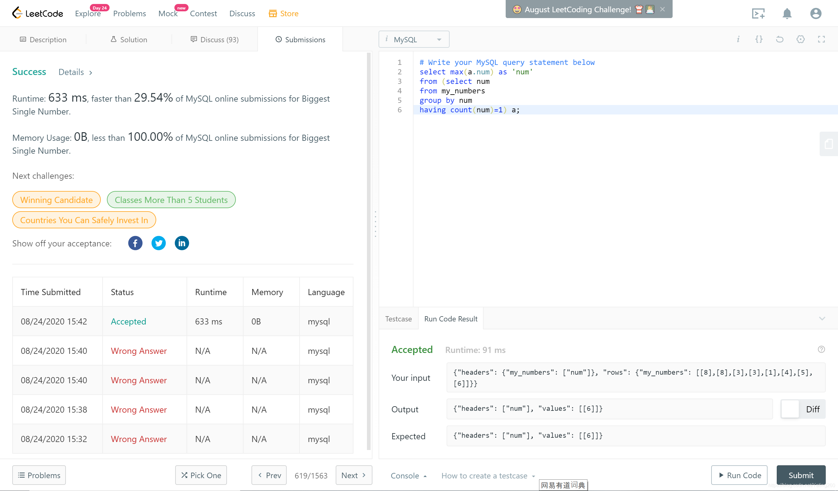Expand How to create a testcase
The image size is (838, 491).
tap(488, 476)
